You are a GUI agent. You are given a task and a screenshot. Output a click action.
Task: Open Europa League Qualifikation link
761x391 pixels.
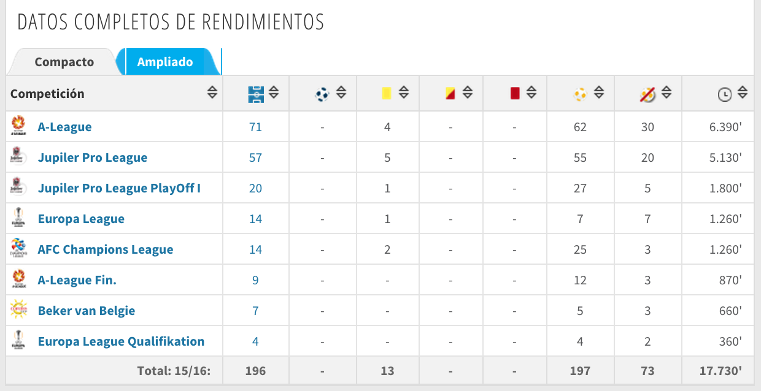click(x=122, y=341)
